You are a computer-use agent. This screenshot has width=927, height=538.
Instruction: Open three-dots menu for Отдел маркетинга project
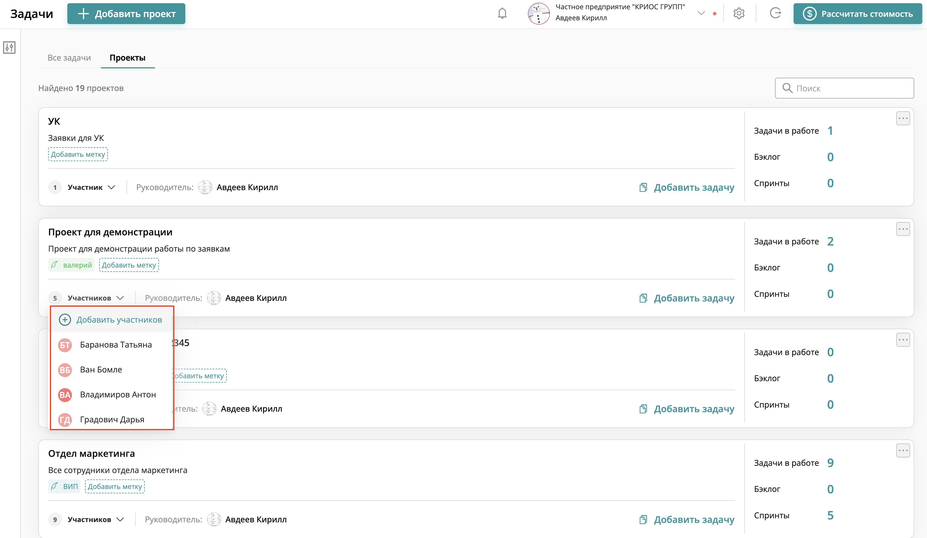tap(903, 450)
